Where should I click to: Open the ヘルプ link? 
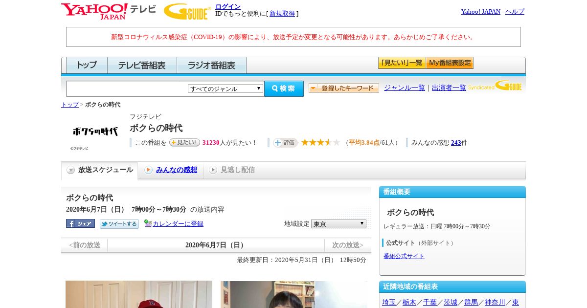[x=515, y=11]
